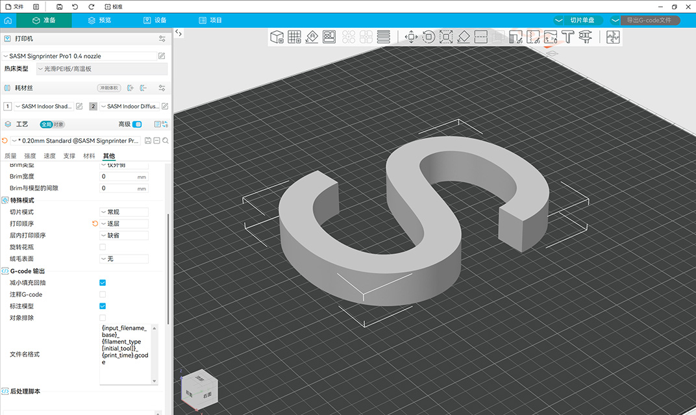The height and width of the screenshot is (415, 696).
Task: Enable the 旋转花瓶 spiral vase checkbox
Action: (103, 247)
